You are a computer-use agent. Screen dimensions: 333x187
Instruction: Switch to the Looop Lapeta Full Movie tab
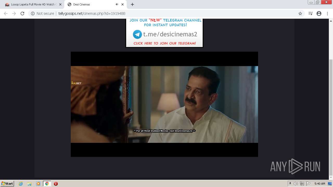31,4
